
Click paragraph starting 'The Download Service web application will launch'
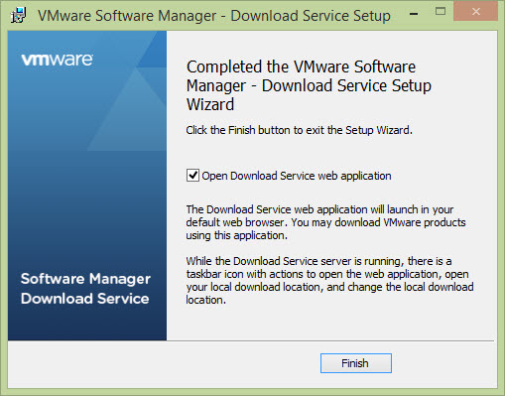click(325, 222)
